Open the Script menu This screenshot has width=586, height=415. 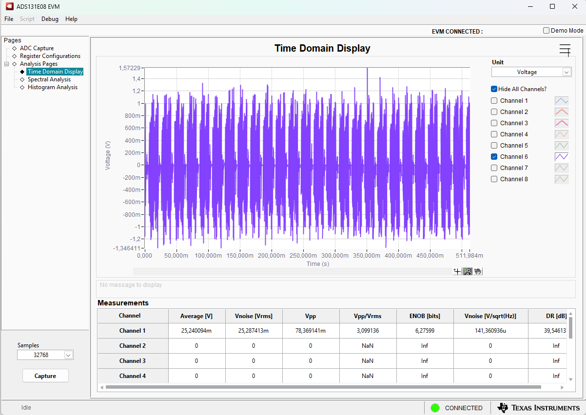click(x=27, y=19)
